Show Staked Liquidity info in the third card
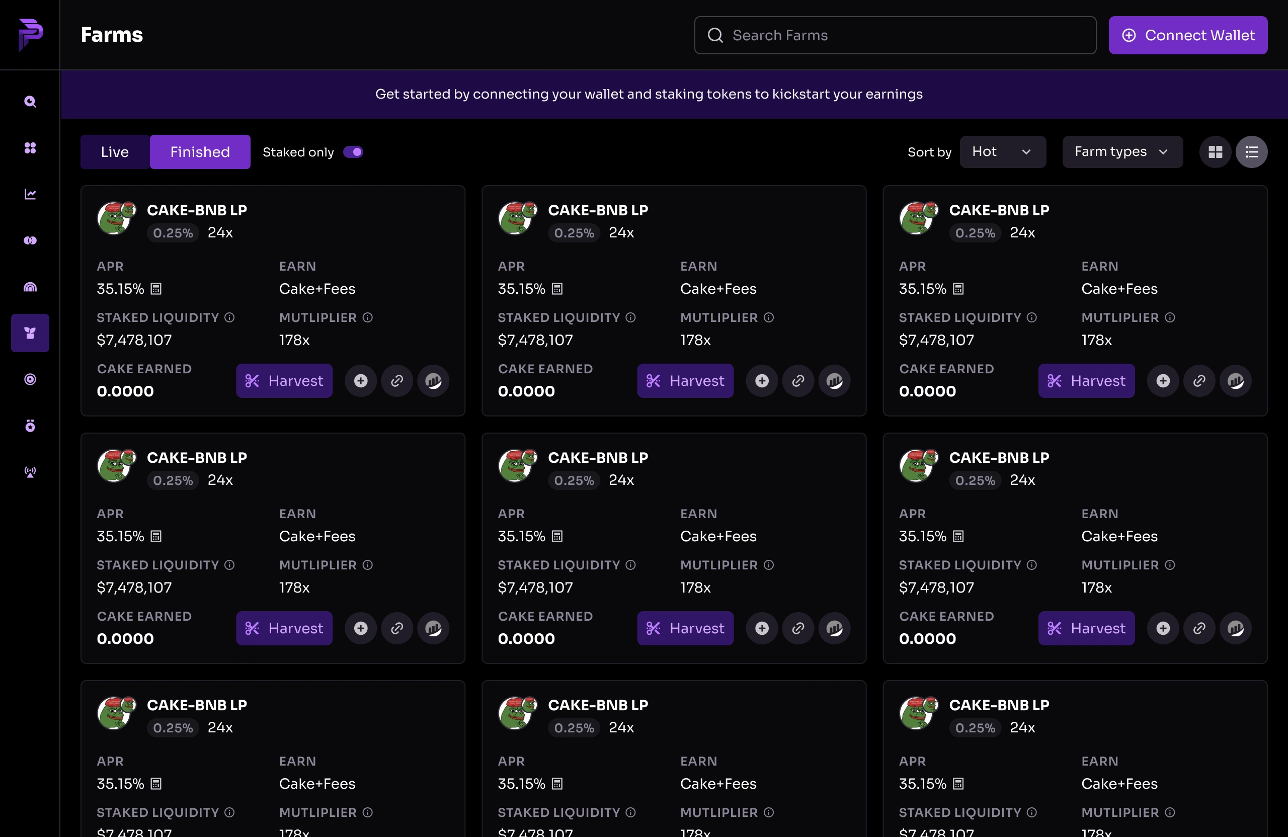 click(1031, 317)
